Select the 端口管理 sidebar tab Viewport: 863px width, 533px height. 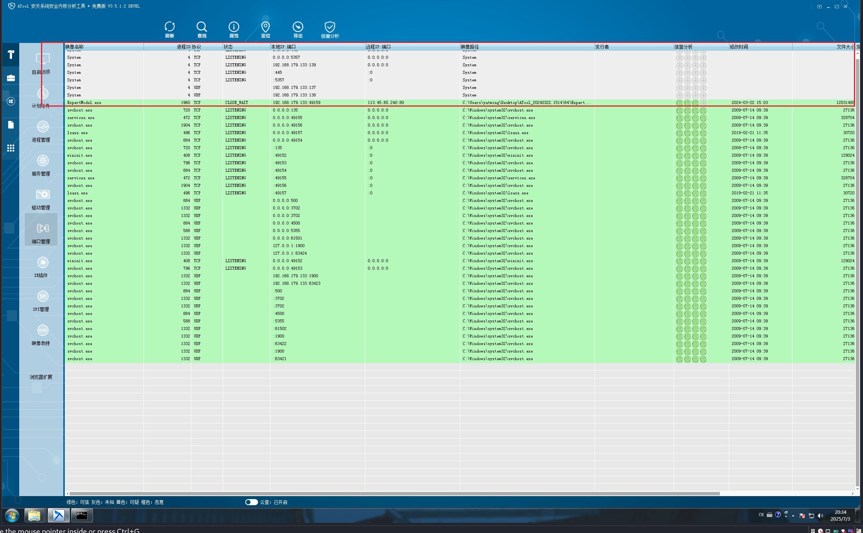[x=41, y=230]
